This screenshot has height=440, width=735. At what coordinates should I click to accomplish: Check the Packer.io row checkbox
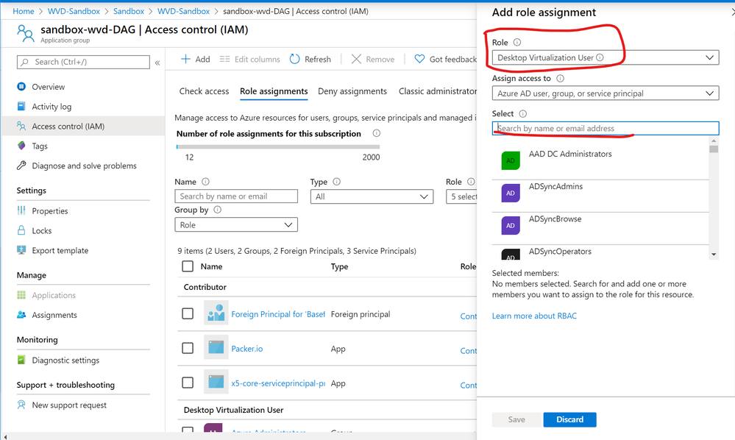click(x=188, y=348)
